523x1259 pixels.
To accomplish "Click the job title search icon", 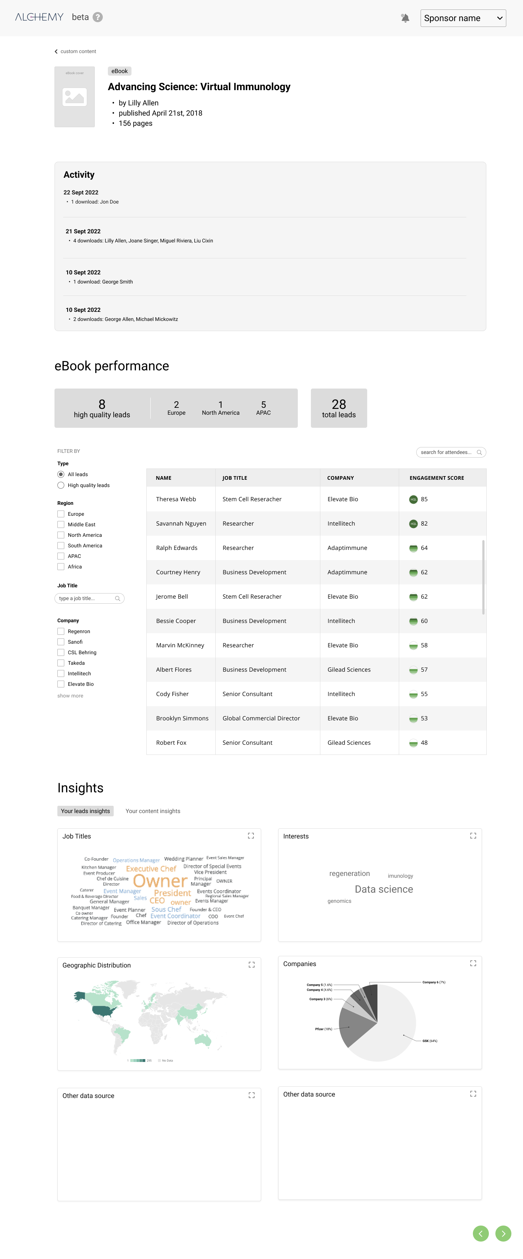I will tap(117, 598).
